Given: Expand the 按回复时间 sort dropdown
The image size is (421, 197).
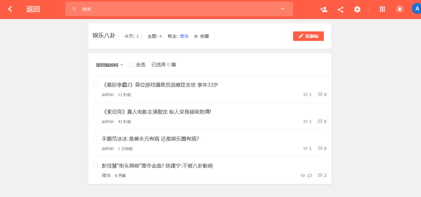Looking at the screenshot, I should click(x=110, y=65).
